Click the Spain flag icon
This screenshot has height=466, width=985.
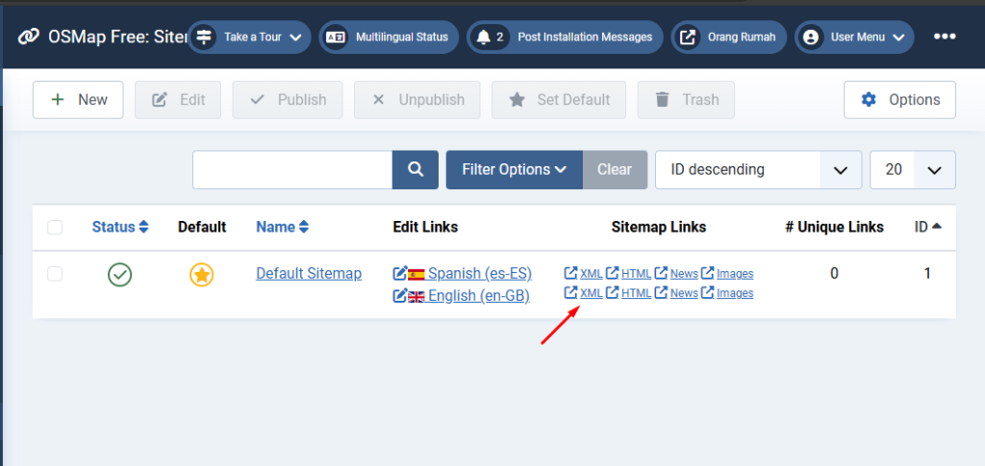tap(417, 274)
